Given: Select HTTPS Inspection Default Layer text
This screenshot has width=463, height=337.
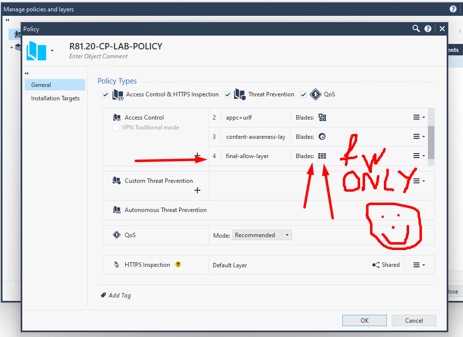Looking at the screenshot, I should (x=230, y=265).
